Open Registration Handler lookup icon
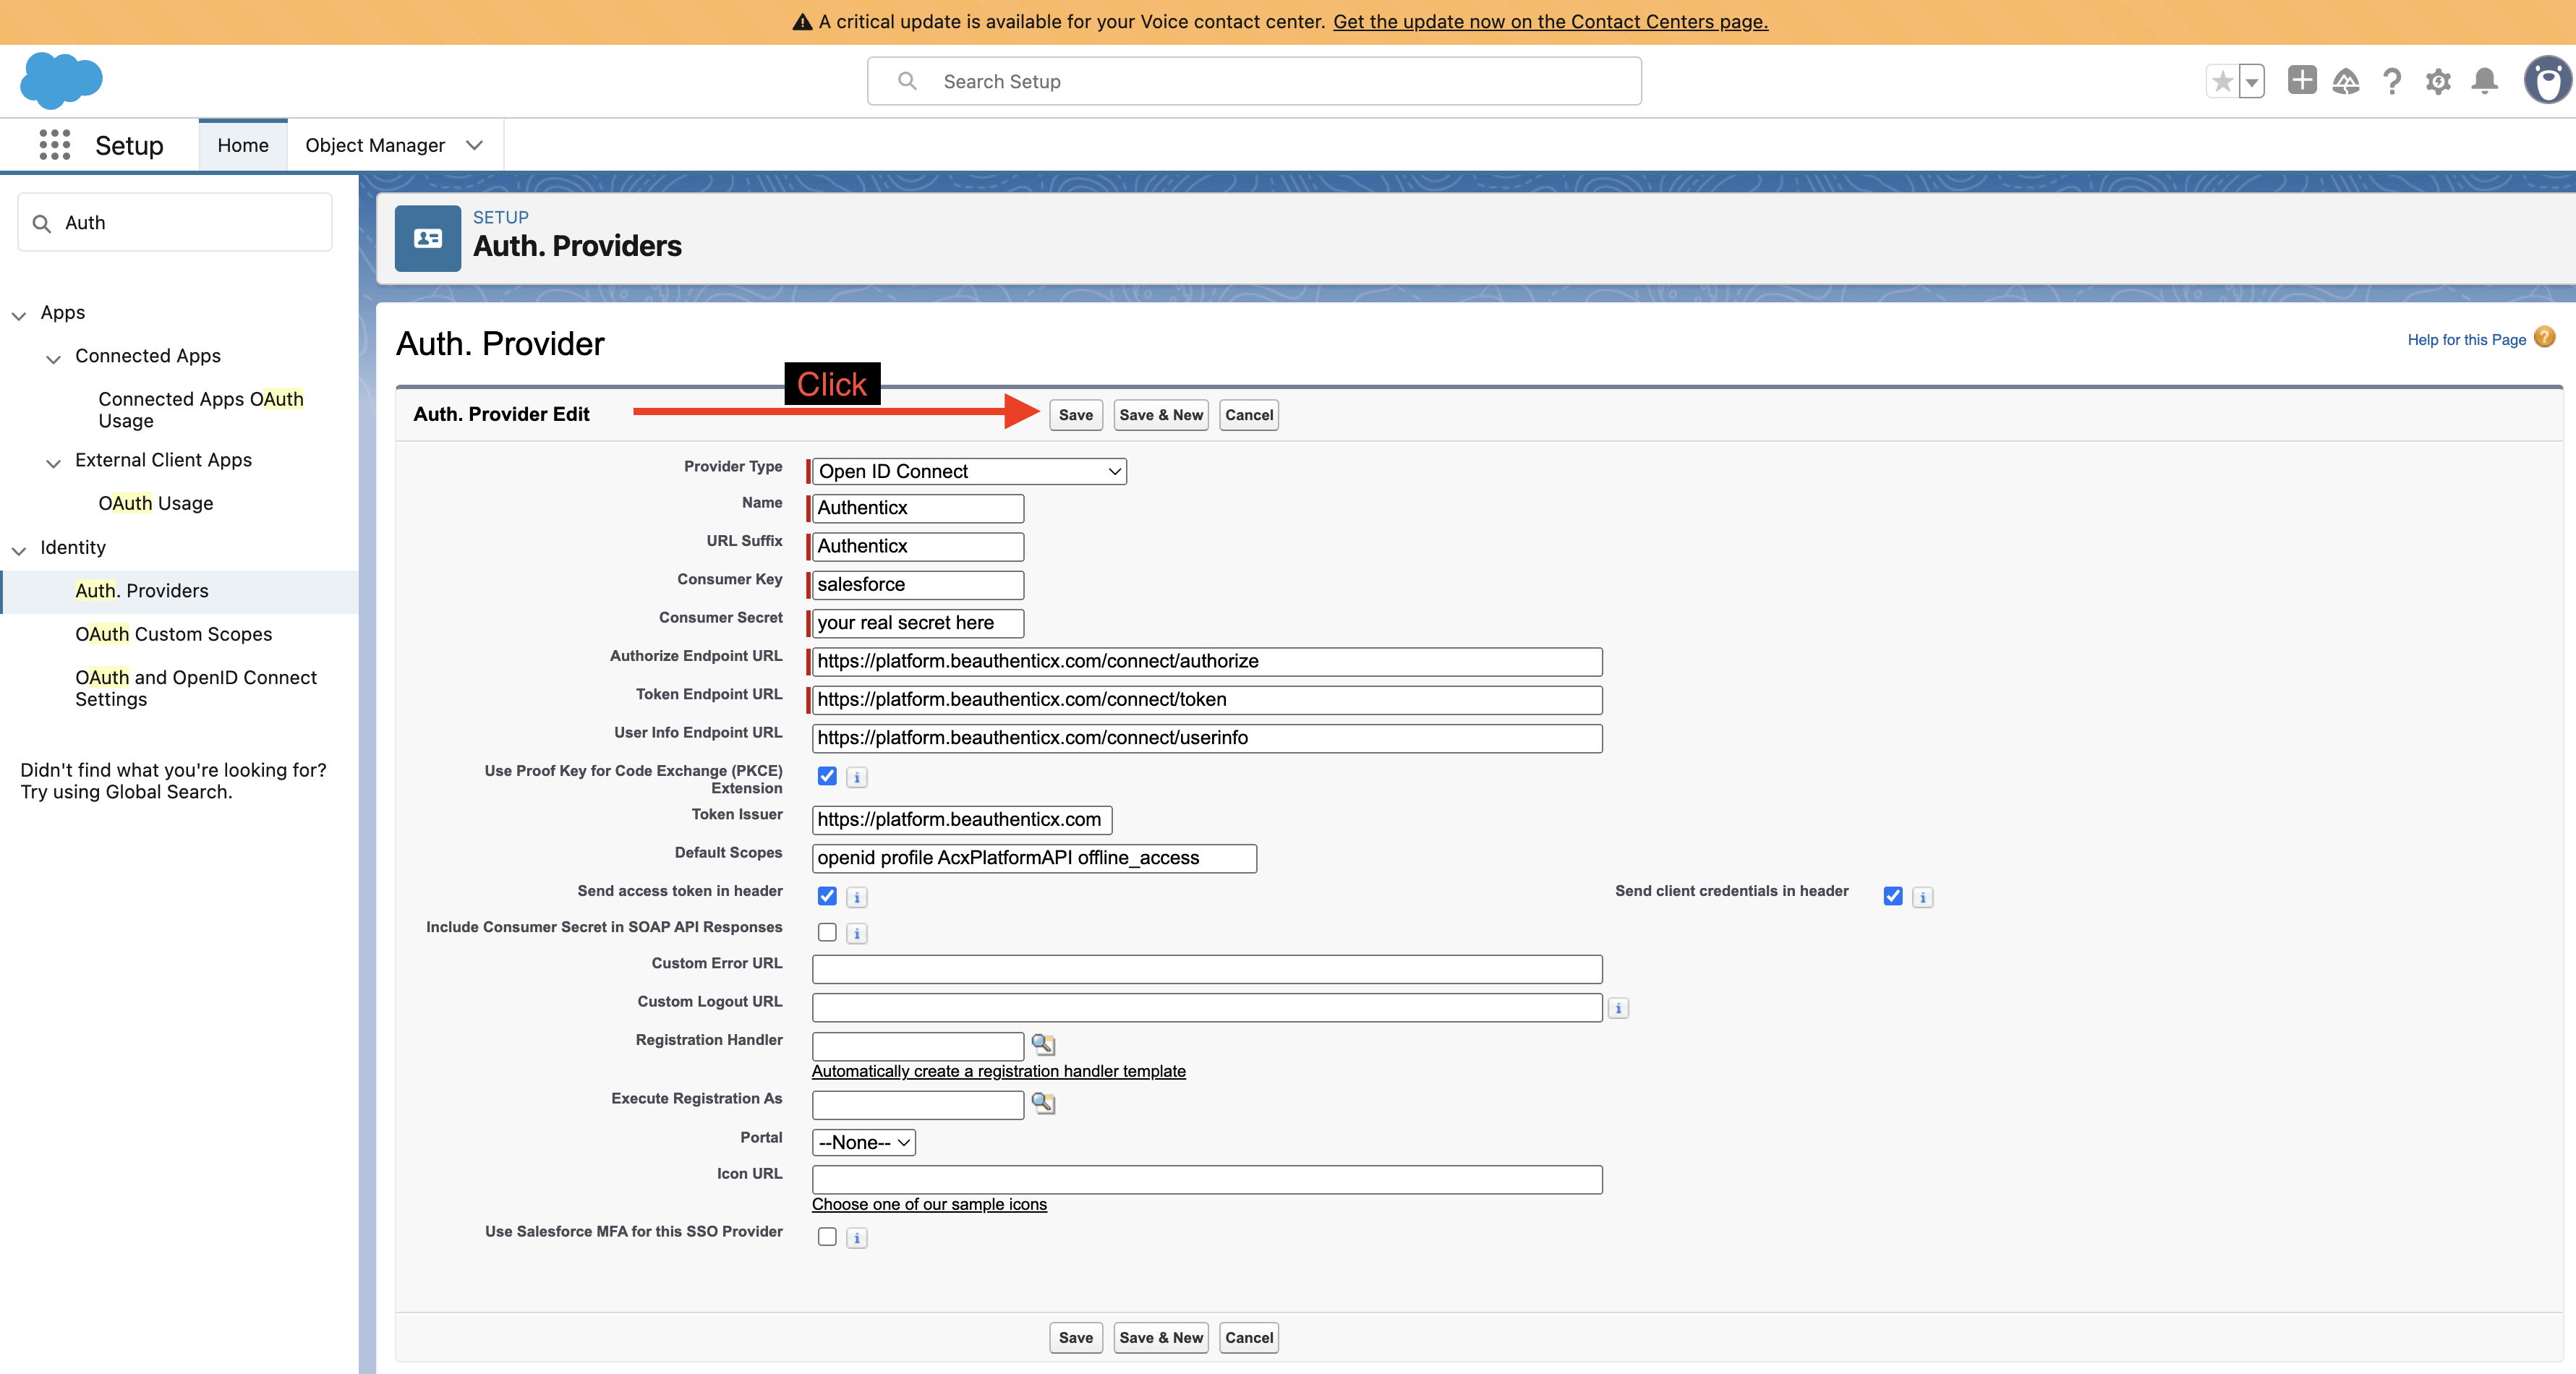 (x=1043, y=1045)
